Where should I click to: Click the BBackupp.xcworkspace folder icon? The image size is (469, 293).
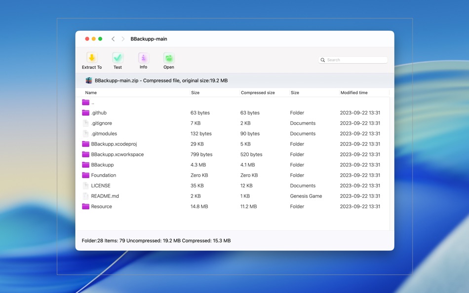click(86, 154)
